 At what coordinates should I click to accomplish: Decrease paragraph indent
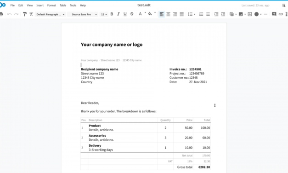point(223,14)
